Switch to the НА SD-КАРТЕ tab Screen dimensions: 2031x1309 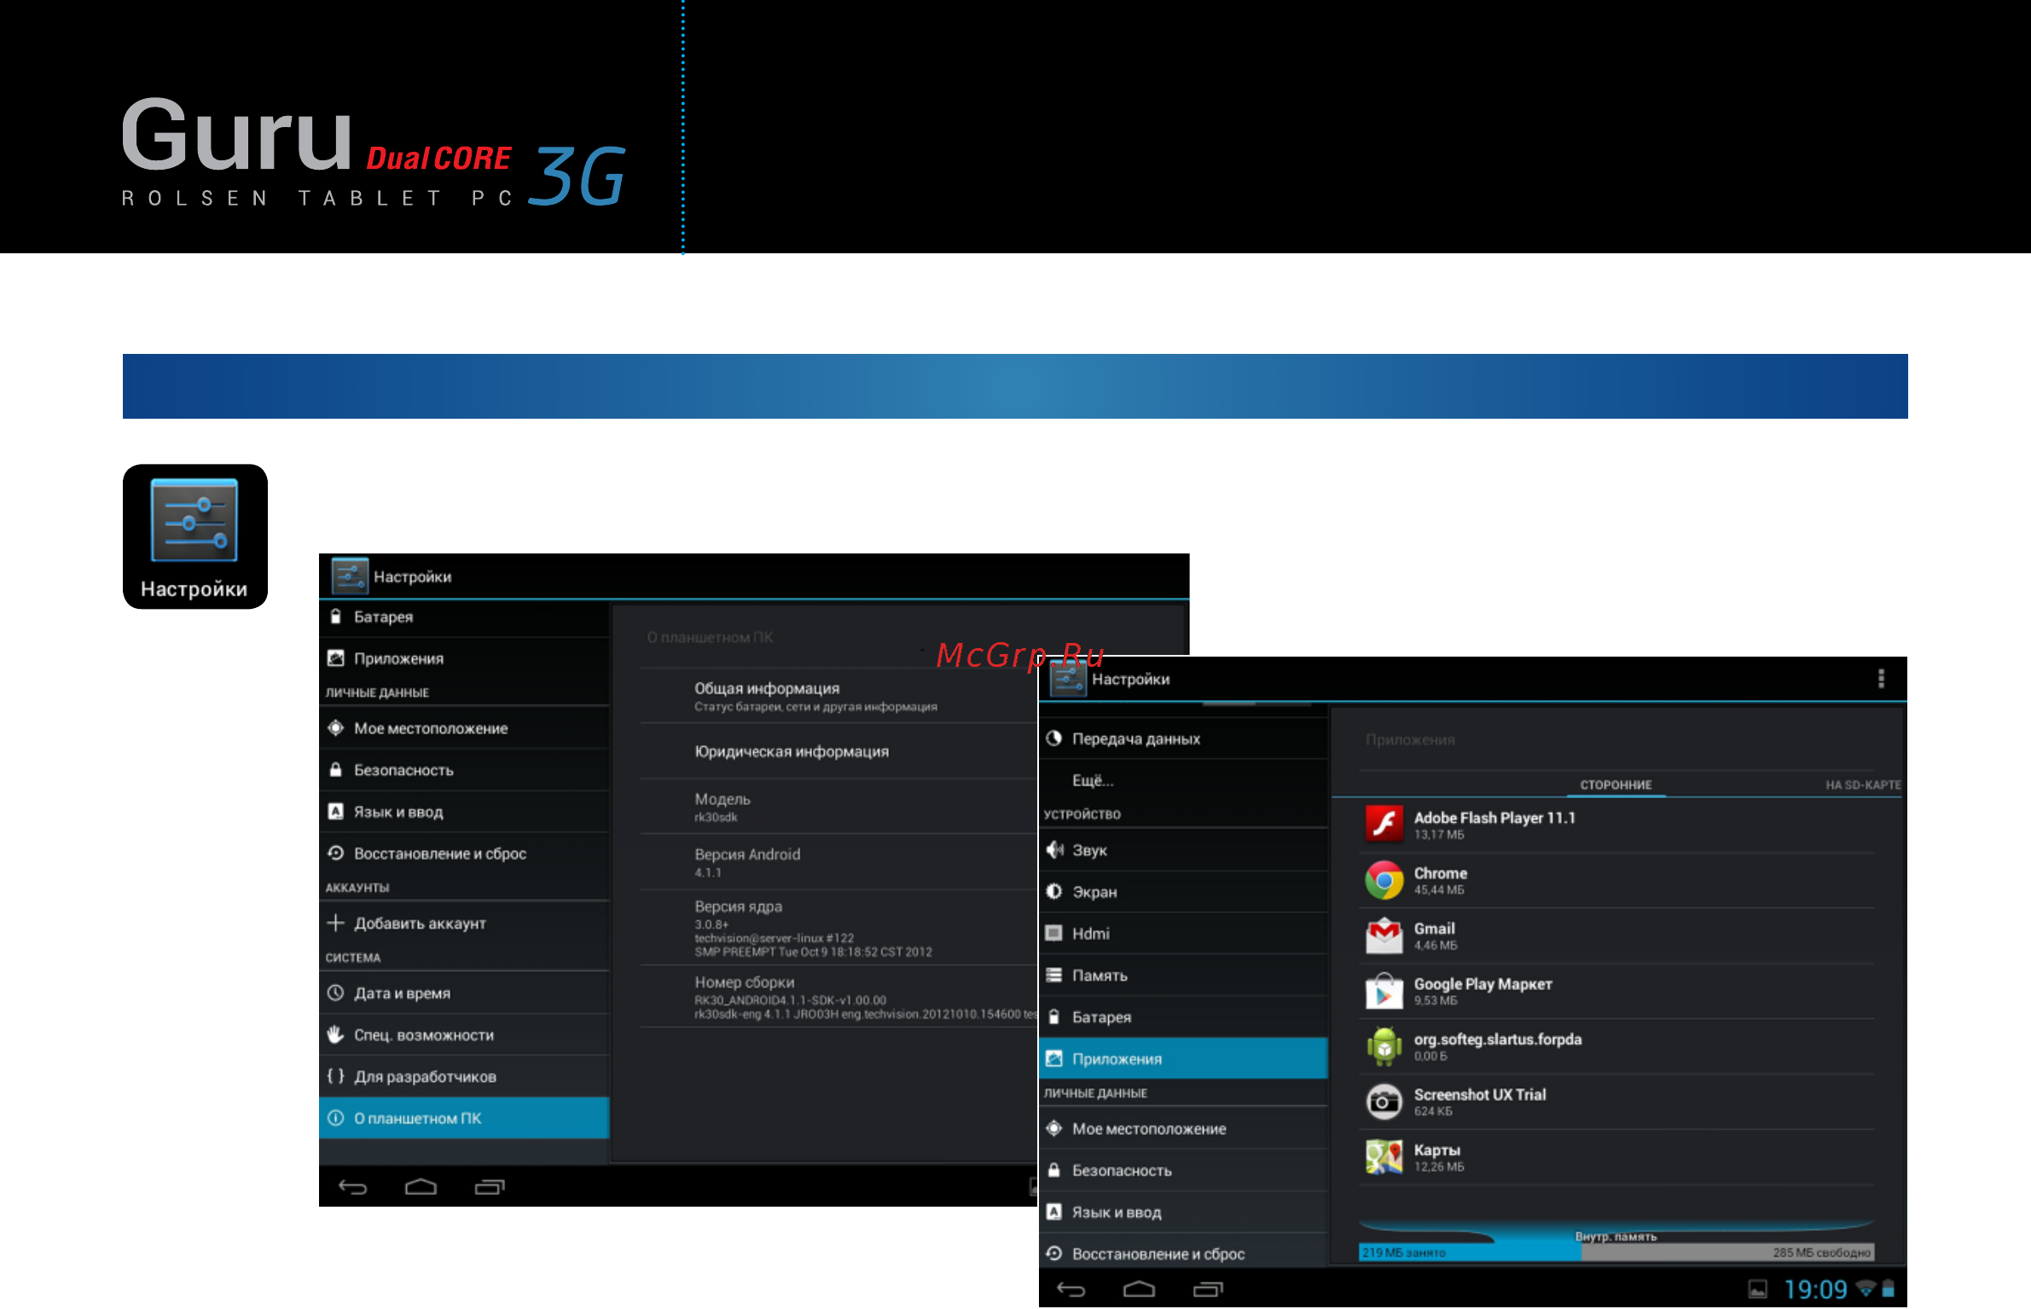(x=1863, y=785)
